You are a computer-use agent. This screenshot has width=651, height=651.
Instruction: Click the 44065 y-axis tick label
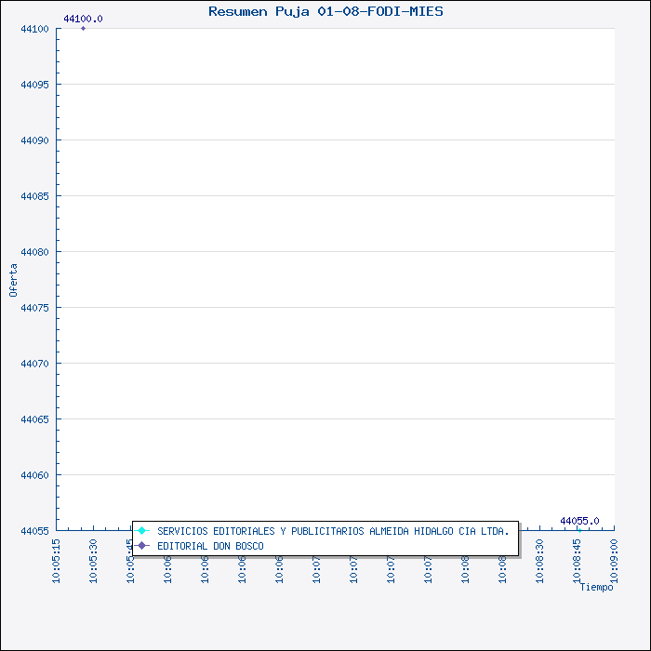click(34, 419)
